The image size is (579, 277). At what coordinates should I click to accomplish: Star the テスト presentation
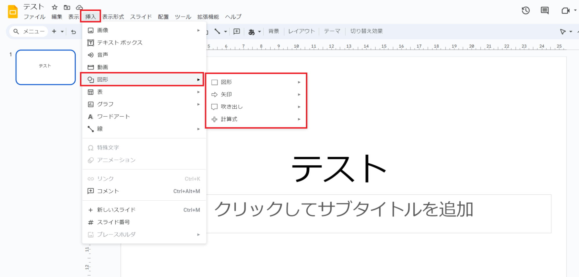[54, 7]
